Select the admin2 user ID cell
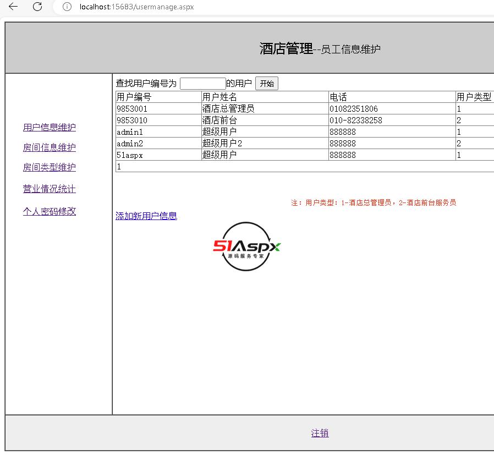The image size is (494, 455). click(x=130, y=144)
